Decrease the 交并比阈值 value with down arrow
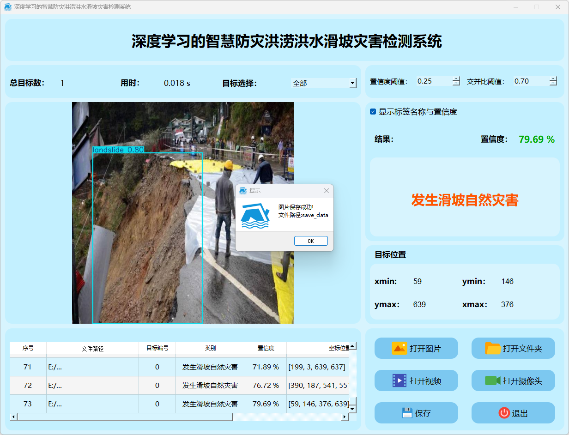569x435 pixels. (553, 84)
